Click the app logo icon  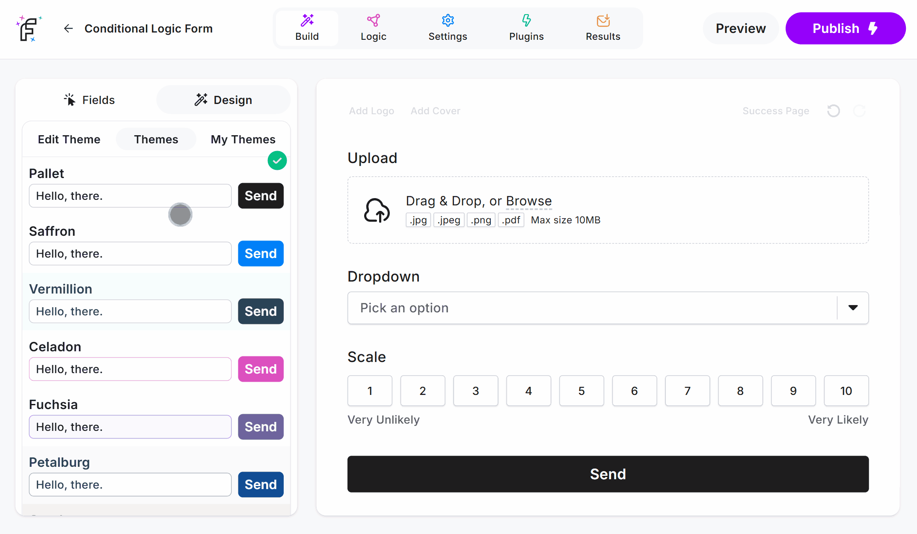[29, 29]
